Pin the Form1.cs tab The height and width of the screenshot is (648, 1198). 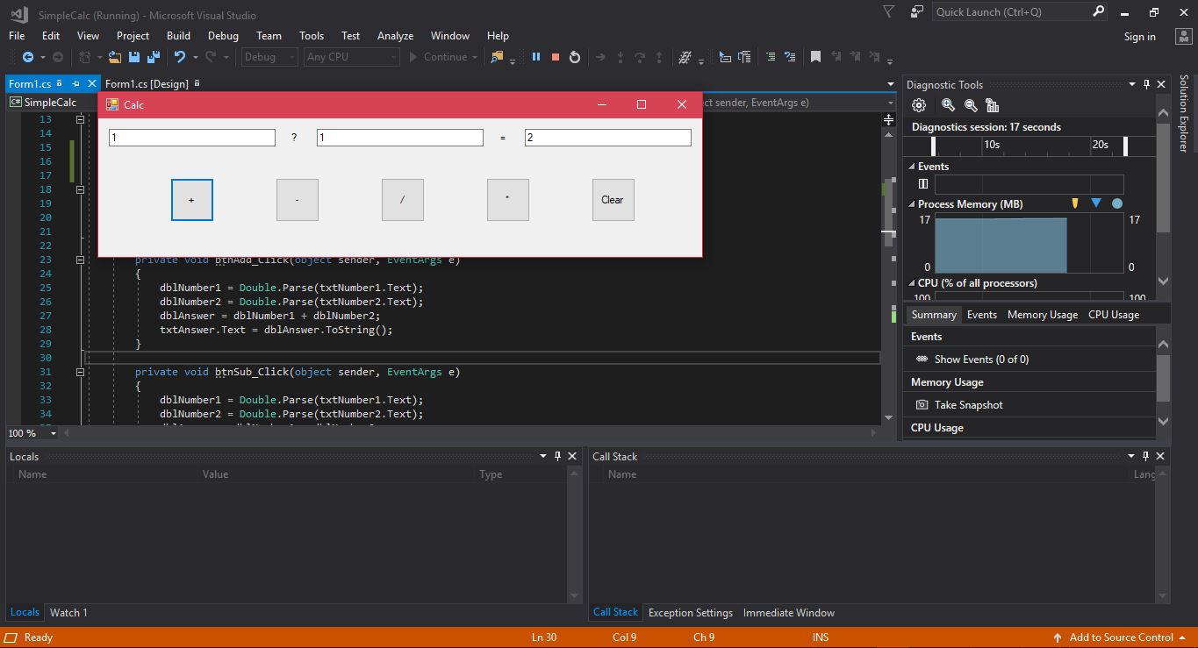[75, 83]
